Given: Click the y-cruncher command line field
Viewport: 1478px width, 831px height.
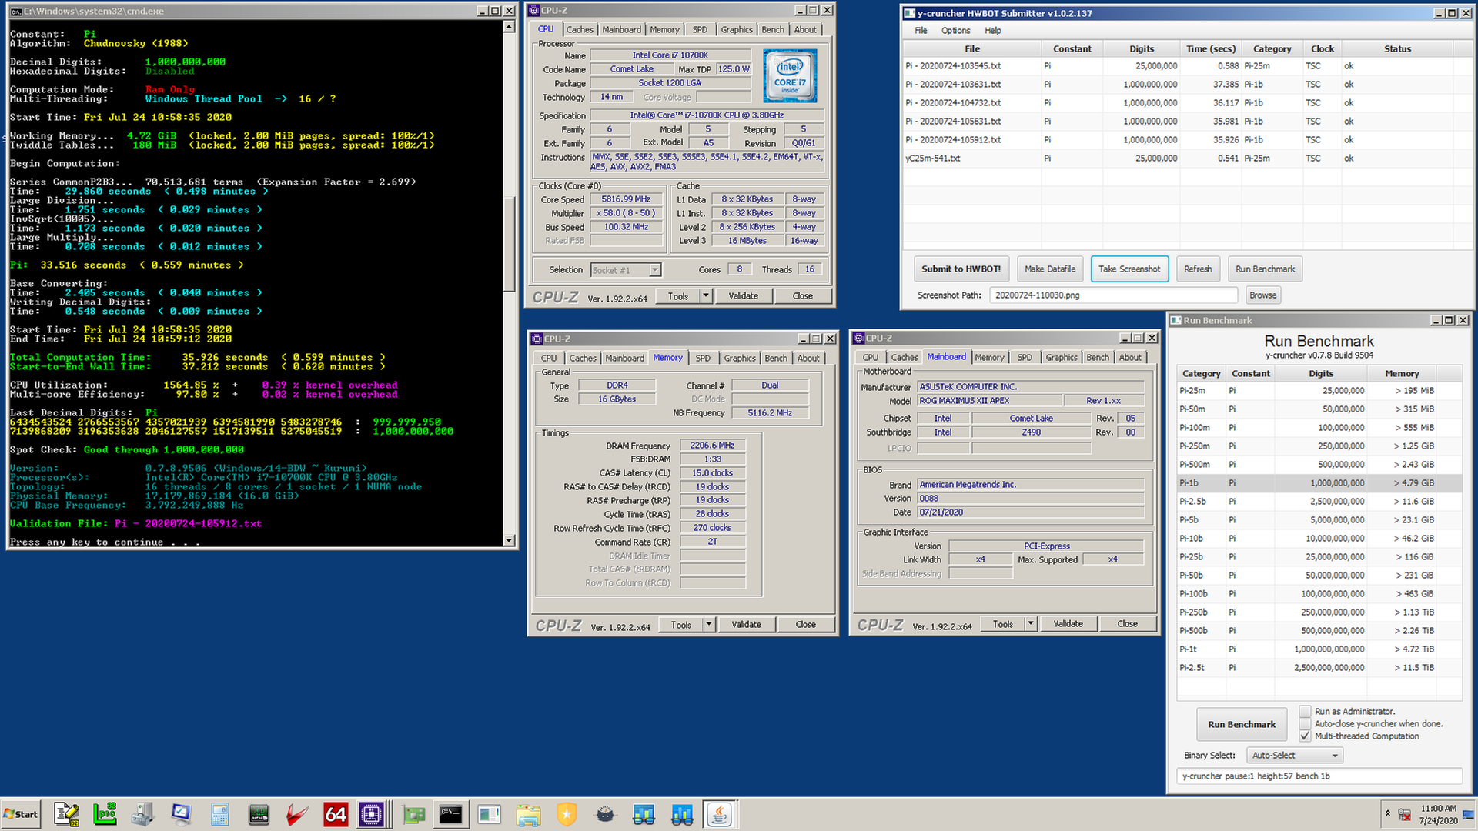Looking at the screenshot, I should (x=1319, y=776).
